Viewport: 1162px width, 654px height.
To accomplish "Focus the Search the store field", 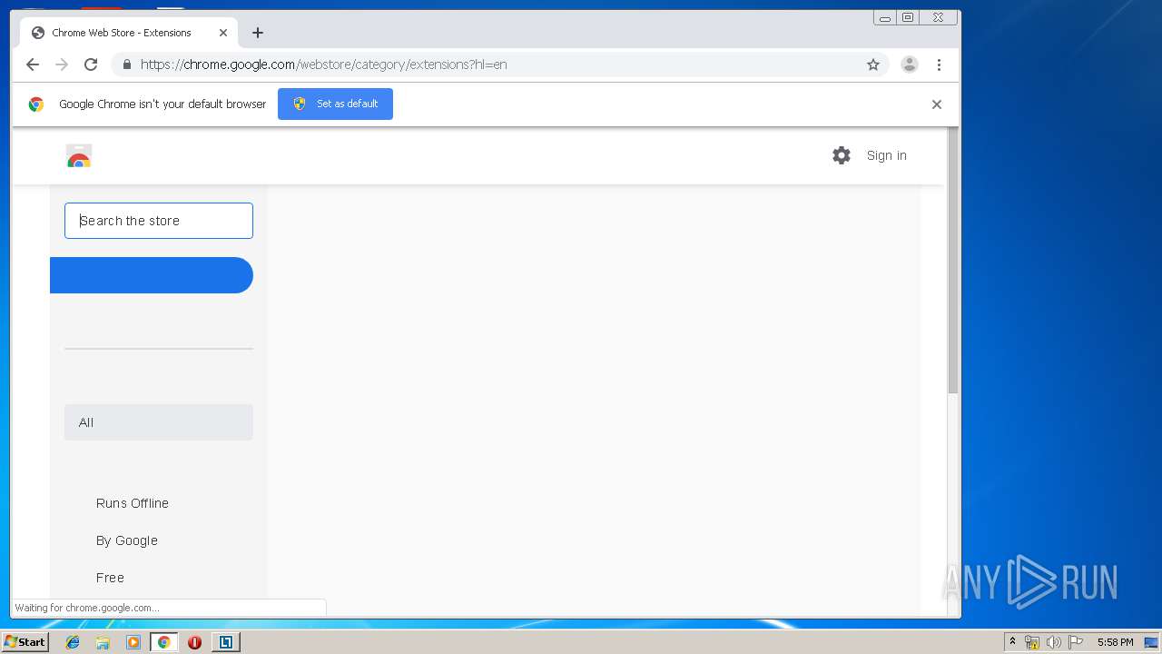I will pyautogui.click(x=159, y=221).
